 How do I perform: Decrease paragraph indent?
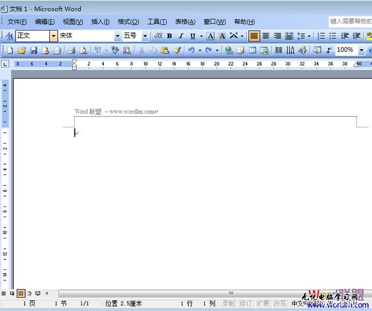click(345, 36)
